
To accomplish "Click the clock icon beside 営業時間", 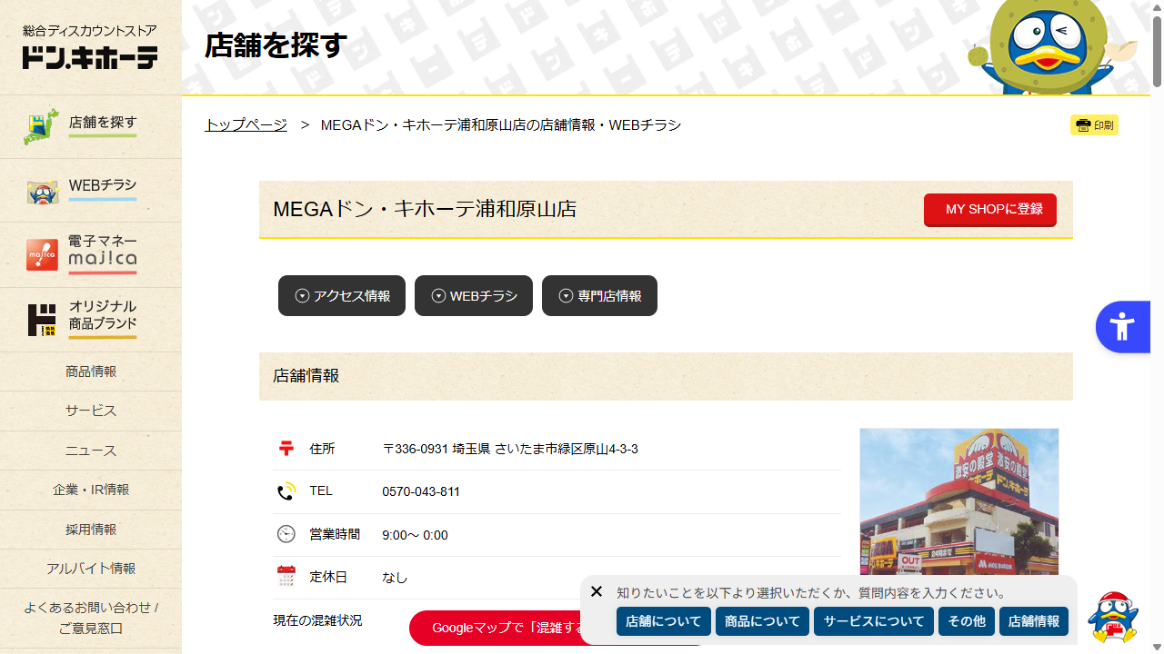I will point(286,534).
